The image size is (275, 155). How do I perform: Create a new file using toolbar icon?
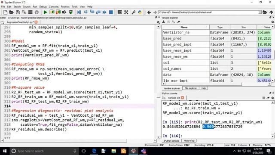pyautogui.click(x=5, y=12)
